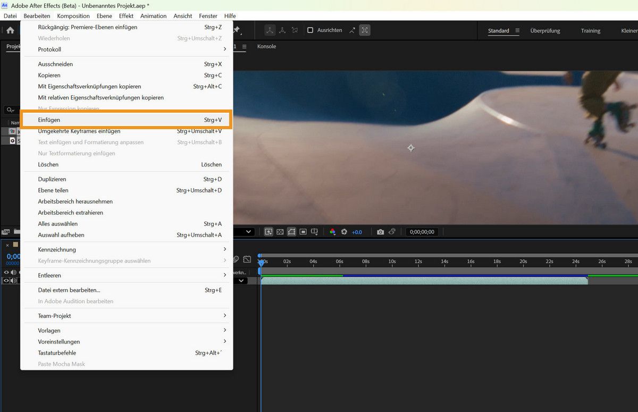Click the anchor point crosshair in the viewer
Image resolution: width=638 pixels, height=412 pixels.
pos(410,148)
